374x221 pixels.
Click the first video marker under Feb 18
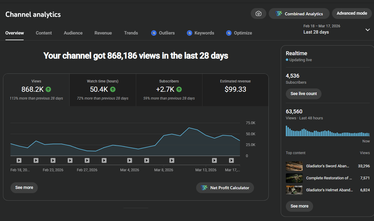pyautogui.click(x=19, y=160)
